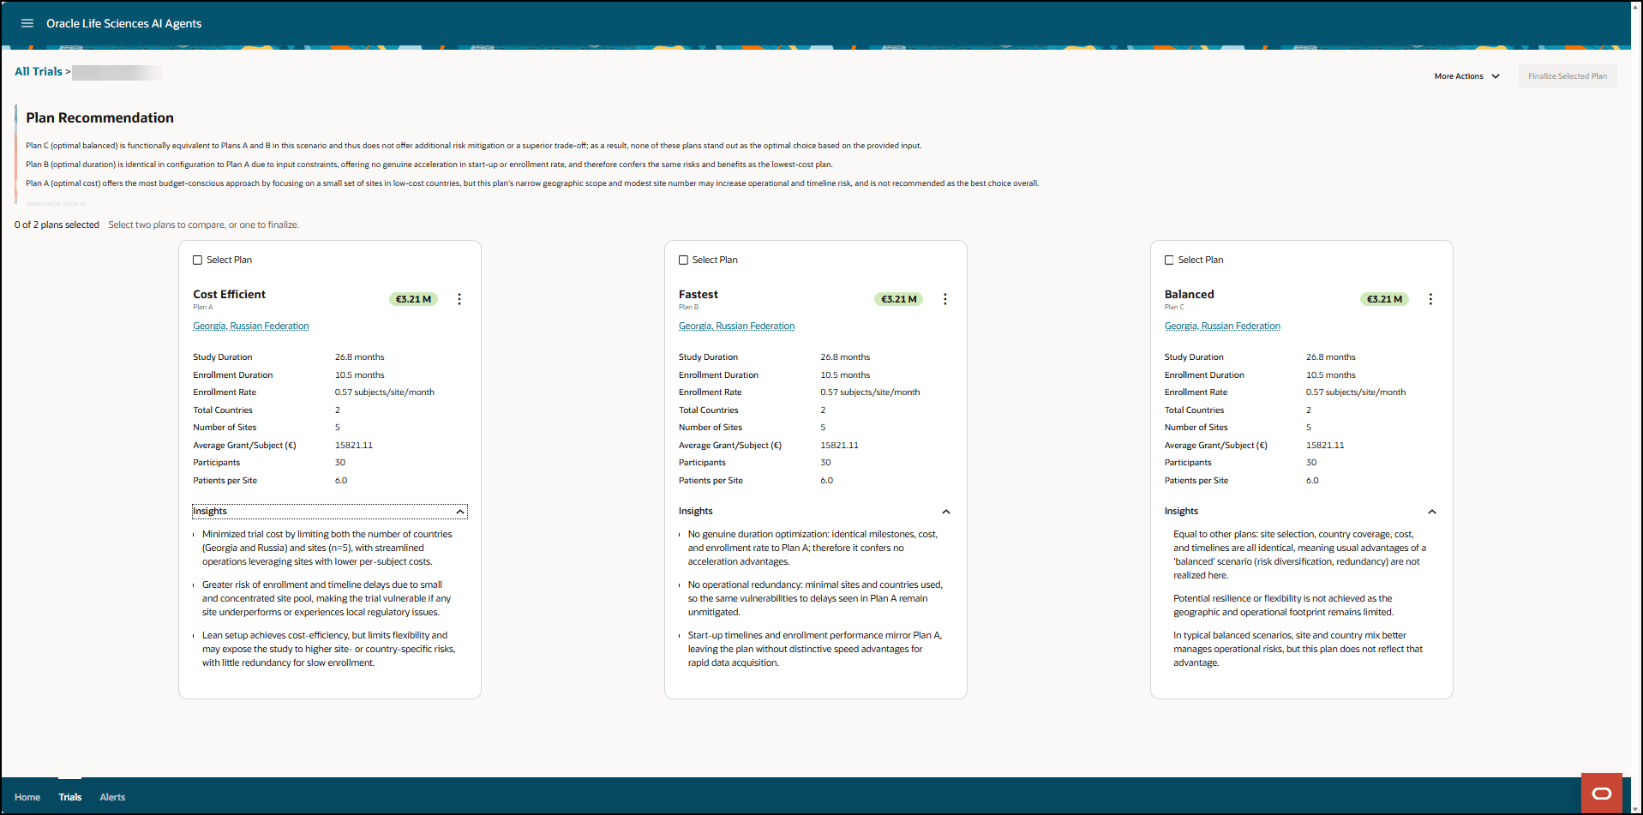The image size is (1643, 815).
Task: Click Participants label in Balanced card
Action: 1188,463
